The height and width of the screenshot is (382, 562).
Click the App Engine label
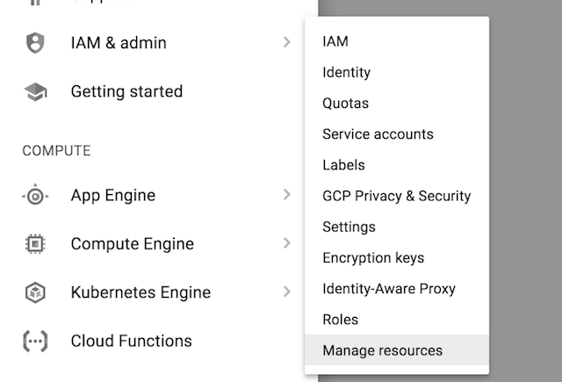click(x=113, y=196)
